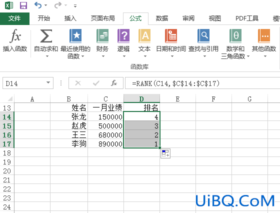Select the cell containing 张龙
280x213 pixels.
tap(69, 117)
